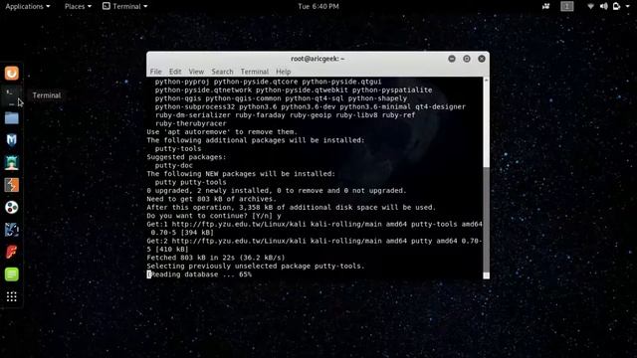637x358 pixels.
Task: Show all applications grid
Action: 11,296
